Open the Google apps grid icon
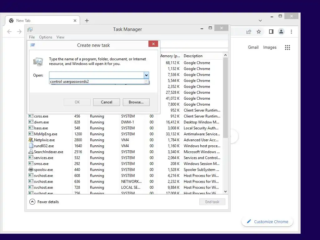 [x=287, y=47]
